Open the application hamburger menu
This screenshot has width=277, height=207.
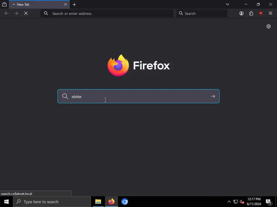pos(271,13)
